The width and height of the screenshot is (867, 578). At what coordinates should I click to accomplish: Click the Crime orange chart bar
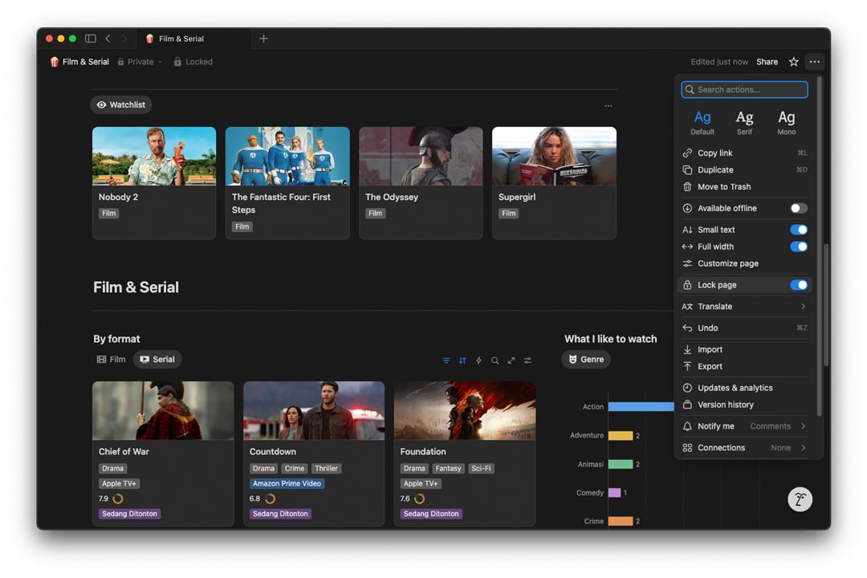point(621,521)
